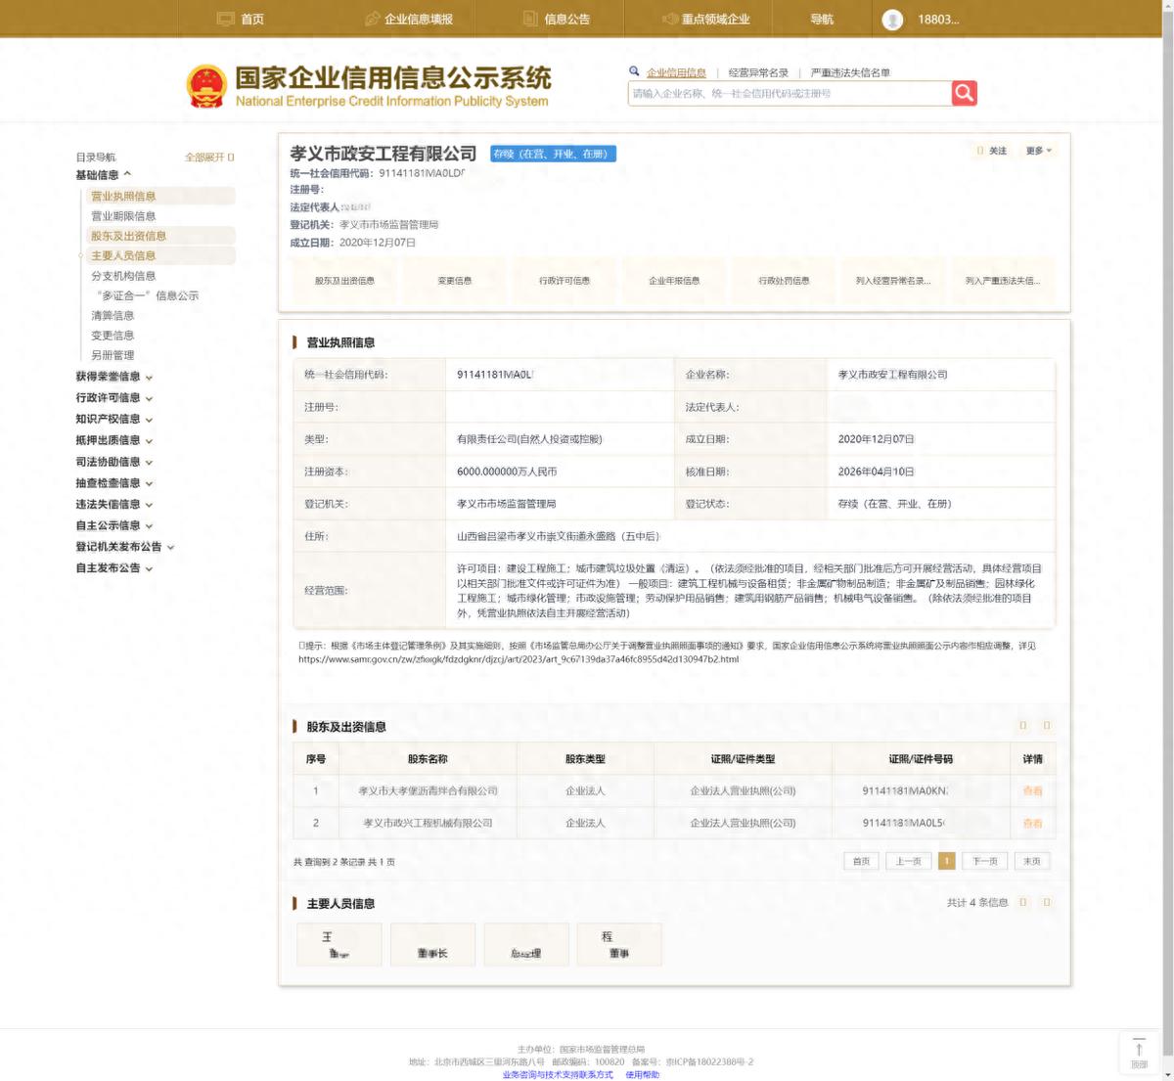Click the national emblem logo icon

(206, 86)
